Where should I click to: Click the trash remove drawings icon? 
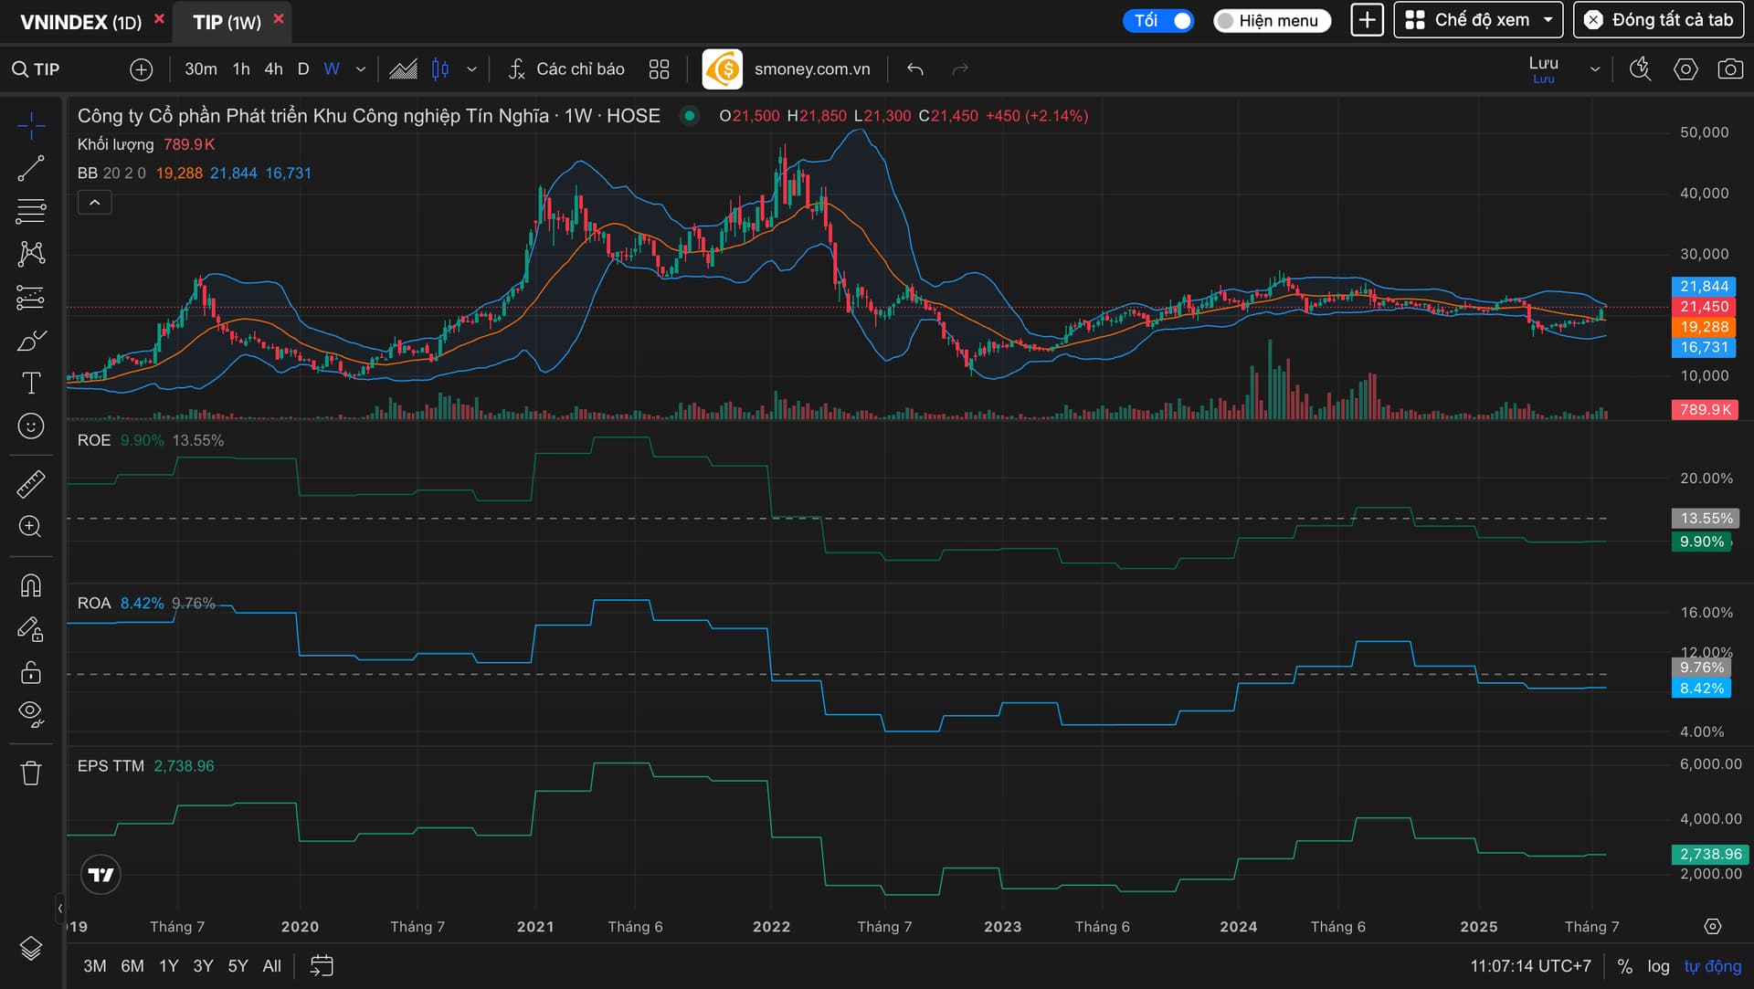[31, 773]
